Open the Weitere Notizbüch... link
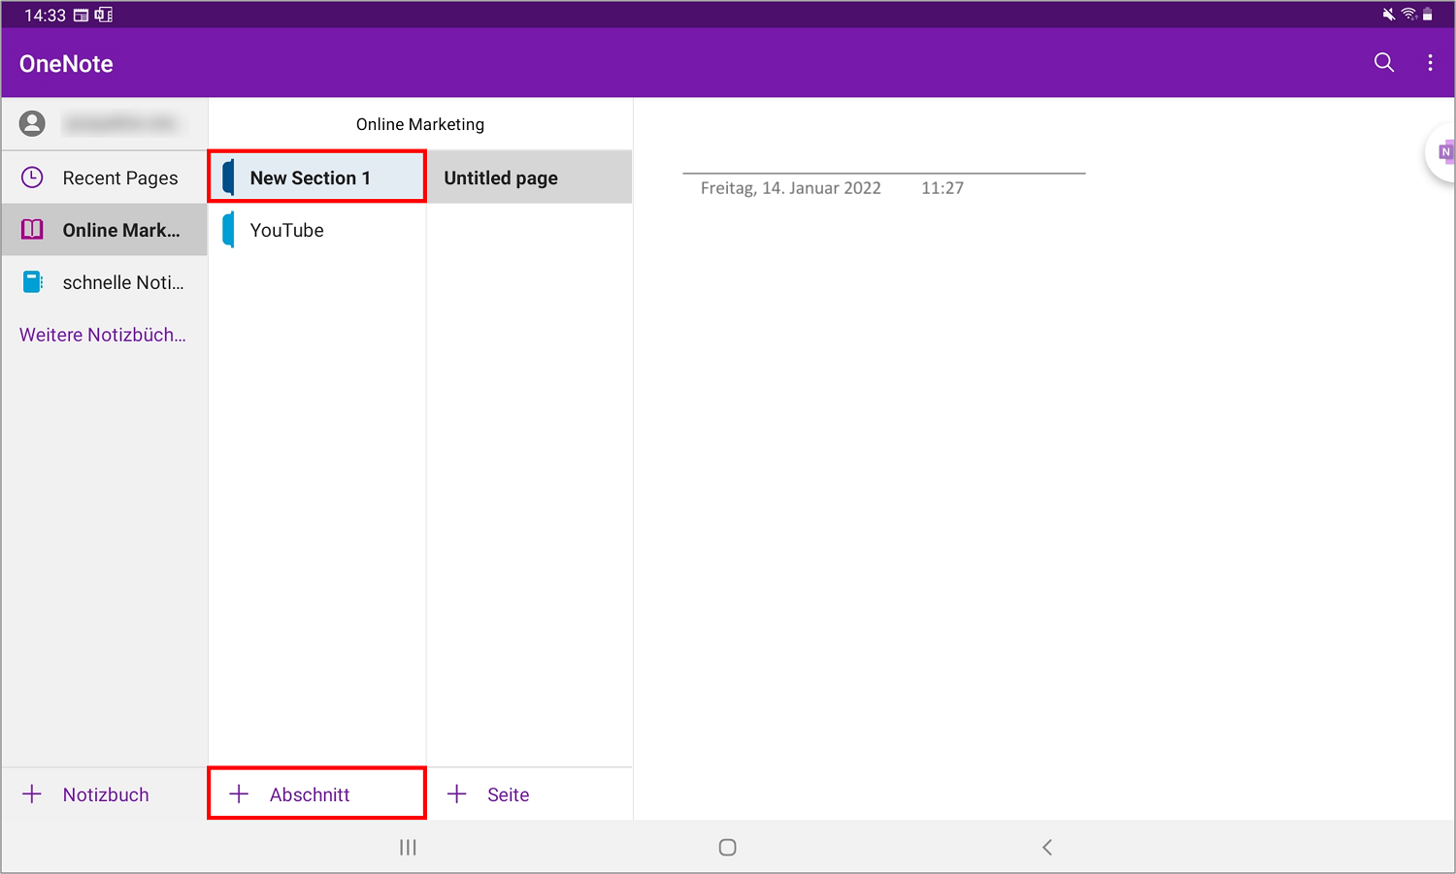 [x=103, y=335]
